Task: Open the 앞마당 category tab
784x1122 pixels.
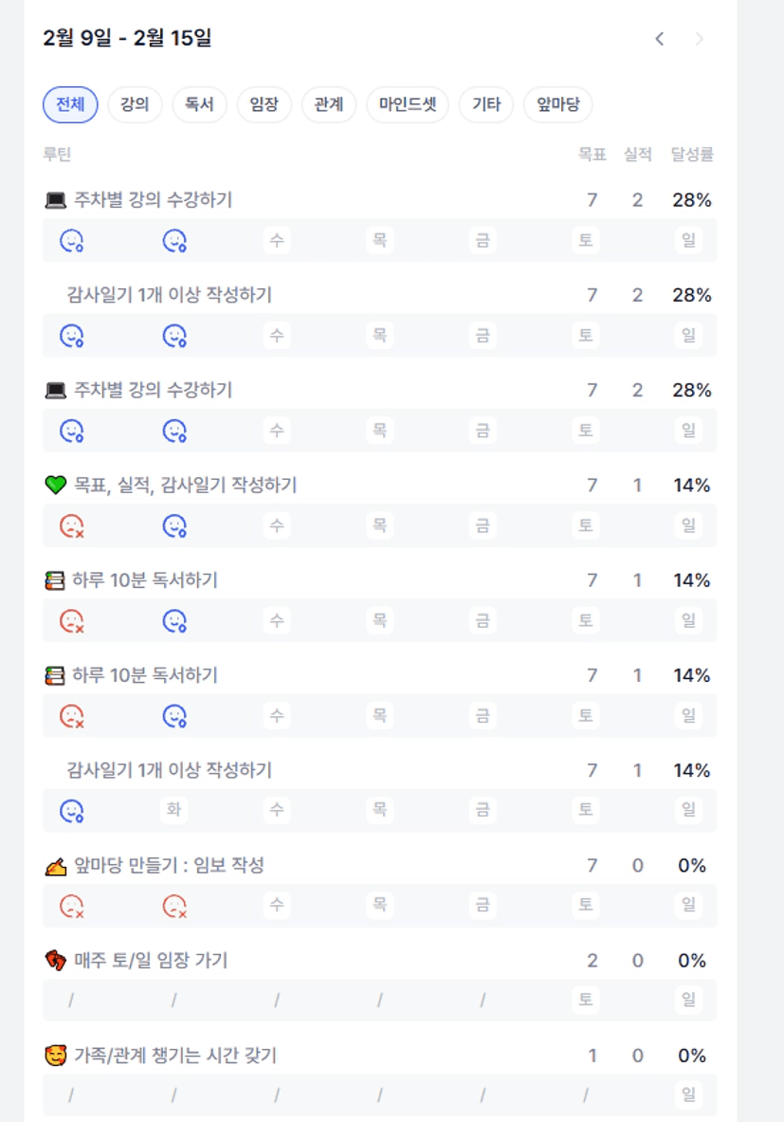Action: coord(557,105)
